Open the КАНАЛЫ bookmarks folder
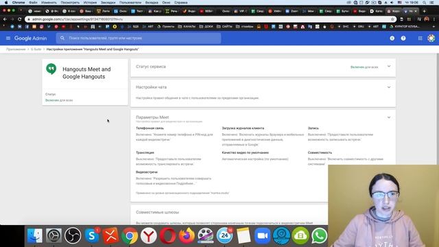Image resolution: width=439 pixels, height=247 pixels. click(187, 27)
